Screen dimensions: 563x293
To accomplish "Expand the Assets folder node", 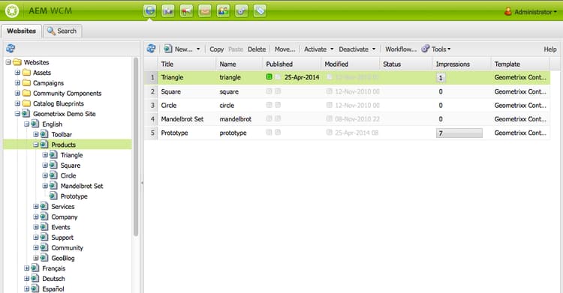I will point(17,73).
